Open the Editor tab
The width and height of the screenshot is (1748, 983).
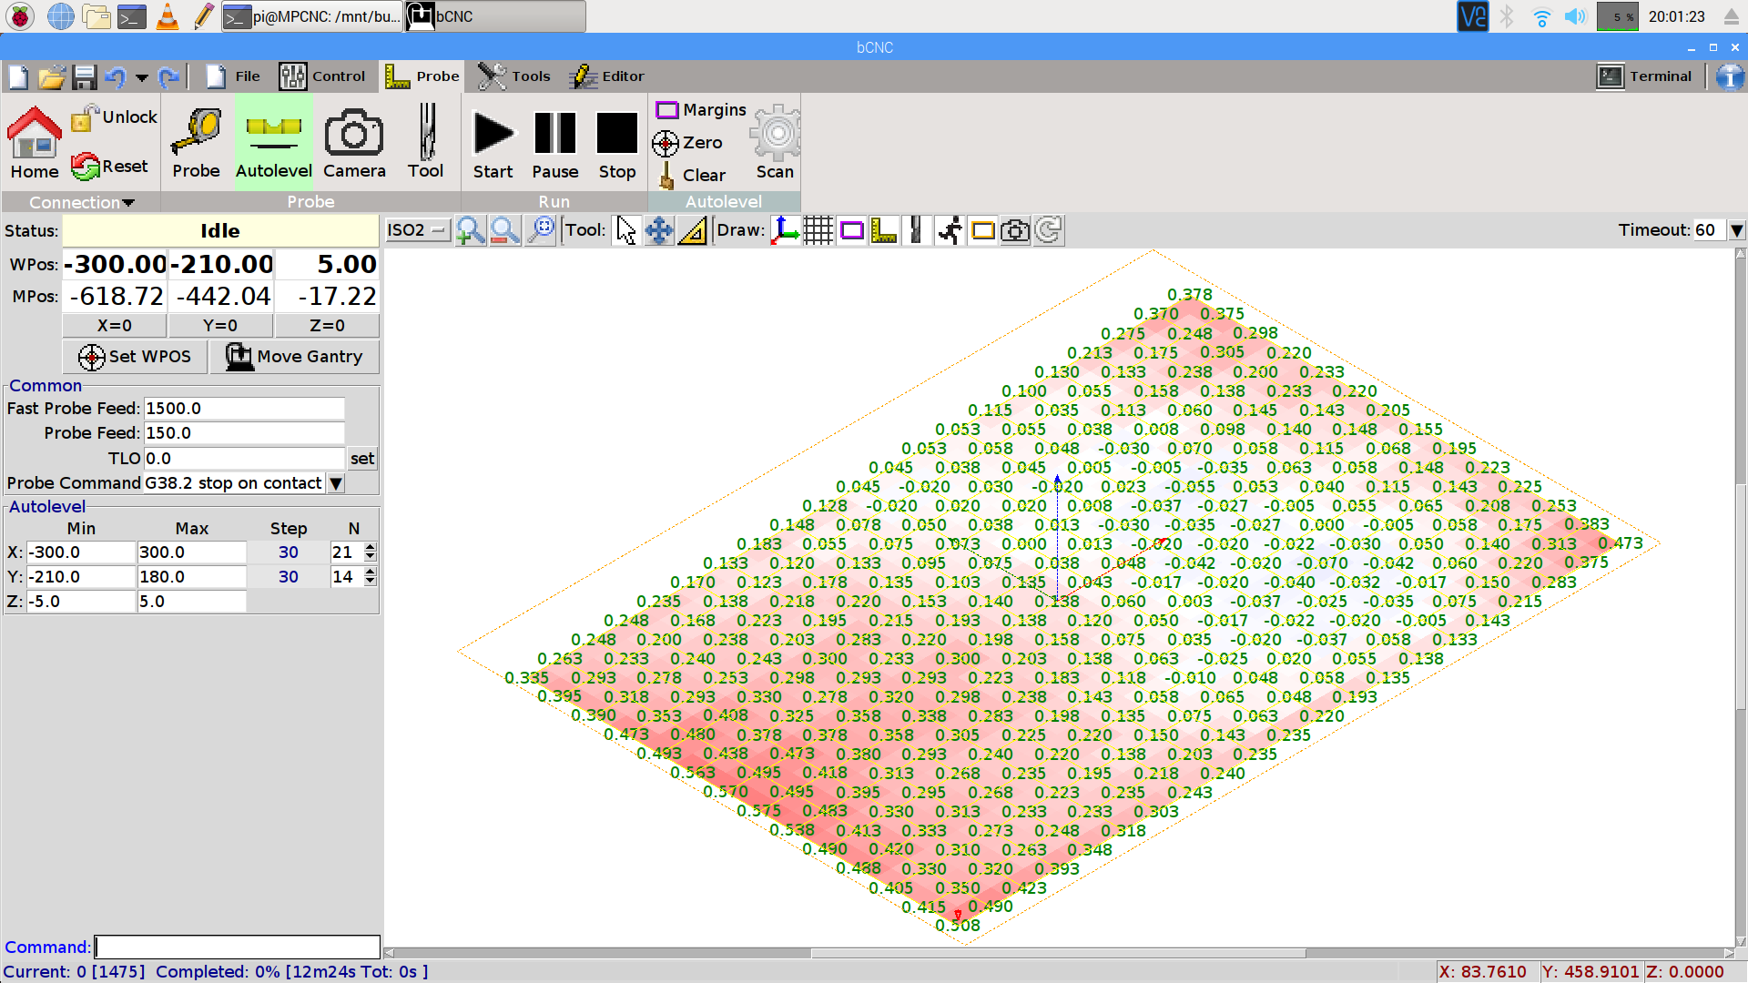pyautogui.click(x=606, y=76)
